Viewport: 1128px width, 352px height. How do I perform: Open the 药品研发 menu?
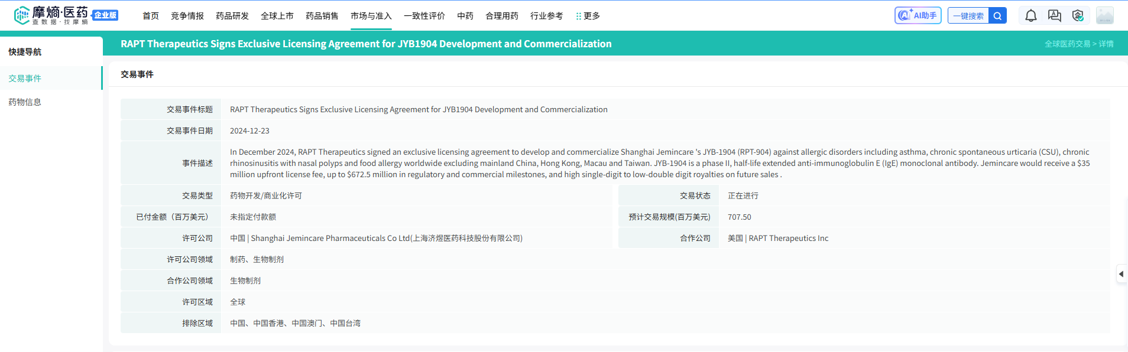point(232,16)
